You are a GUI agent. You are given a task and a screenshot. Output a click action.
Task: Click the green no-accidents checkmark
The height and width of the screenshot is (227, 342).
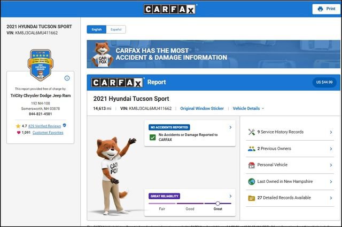coord(153,137)
